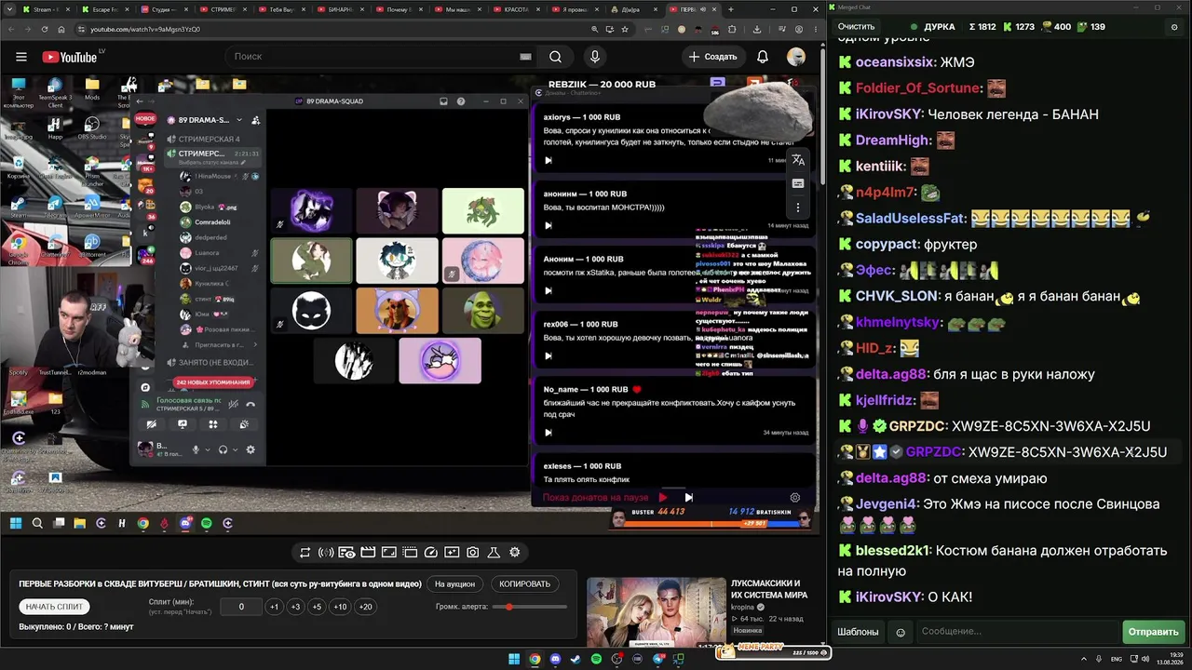This screenshot has height=670, width=1192.
Task: Open Discord headphone options arrow
Action: (235, 449)
